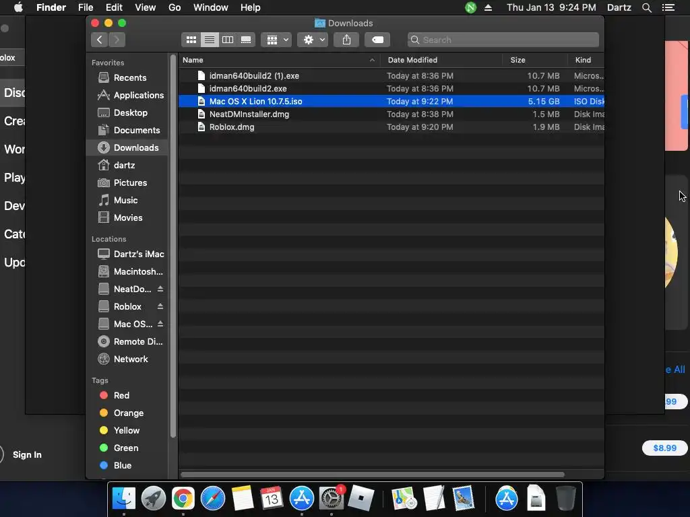Filter by the Orange tag
690x517 pixels.
(x=127, y=413)
